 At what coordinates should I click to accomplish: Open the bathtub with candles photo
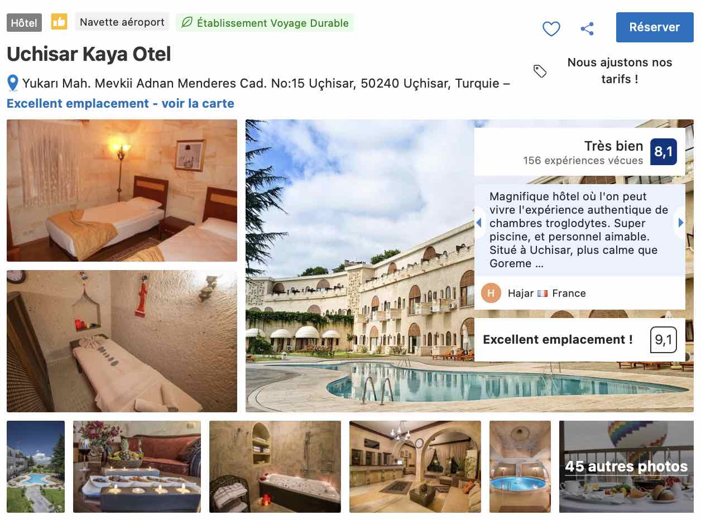point(275,466)
